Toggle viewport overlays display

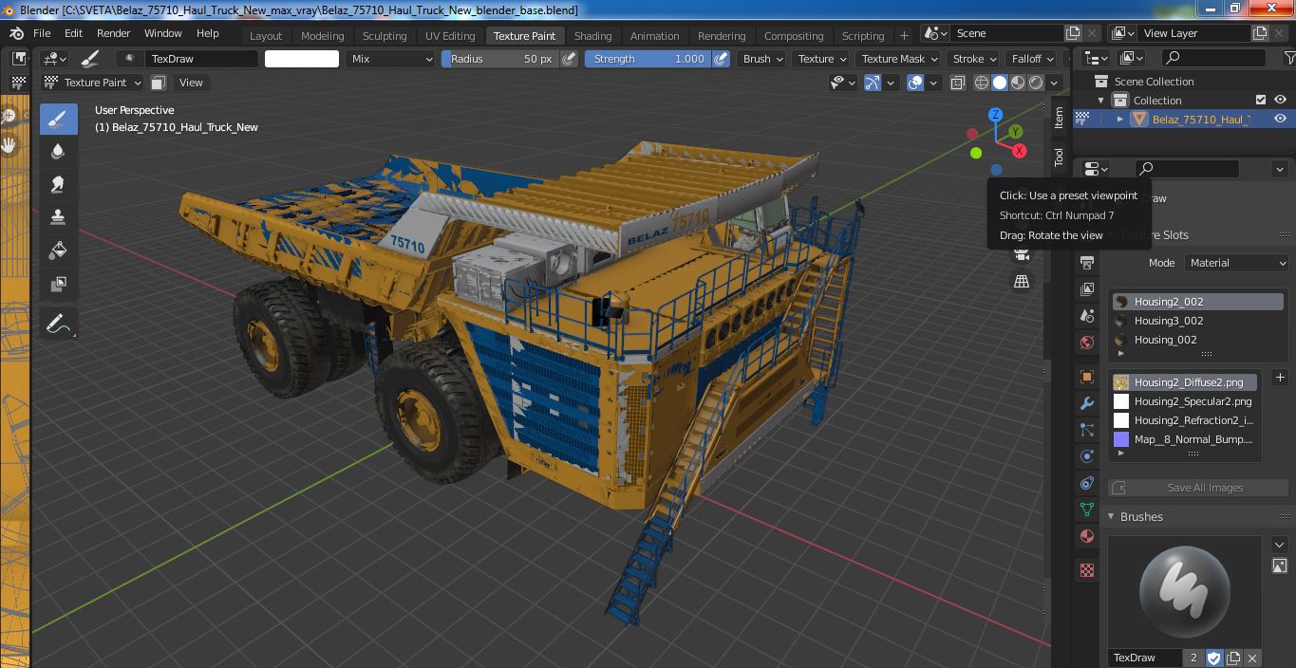tap(915, 83)
